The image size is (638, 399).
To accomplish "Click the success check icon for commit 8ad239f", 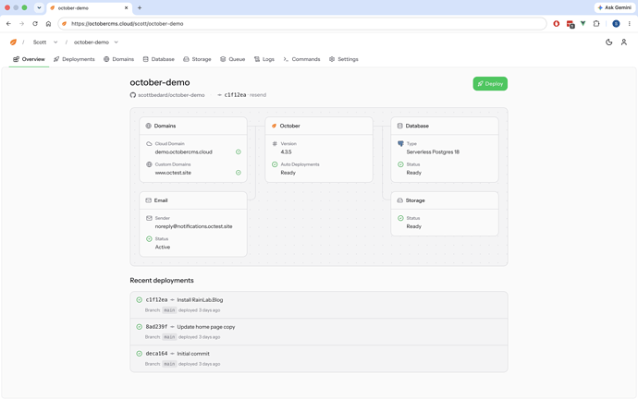I will [139, 327].
